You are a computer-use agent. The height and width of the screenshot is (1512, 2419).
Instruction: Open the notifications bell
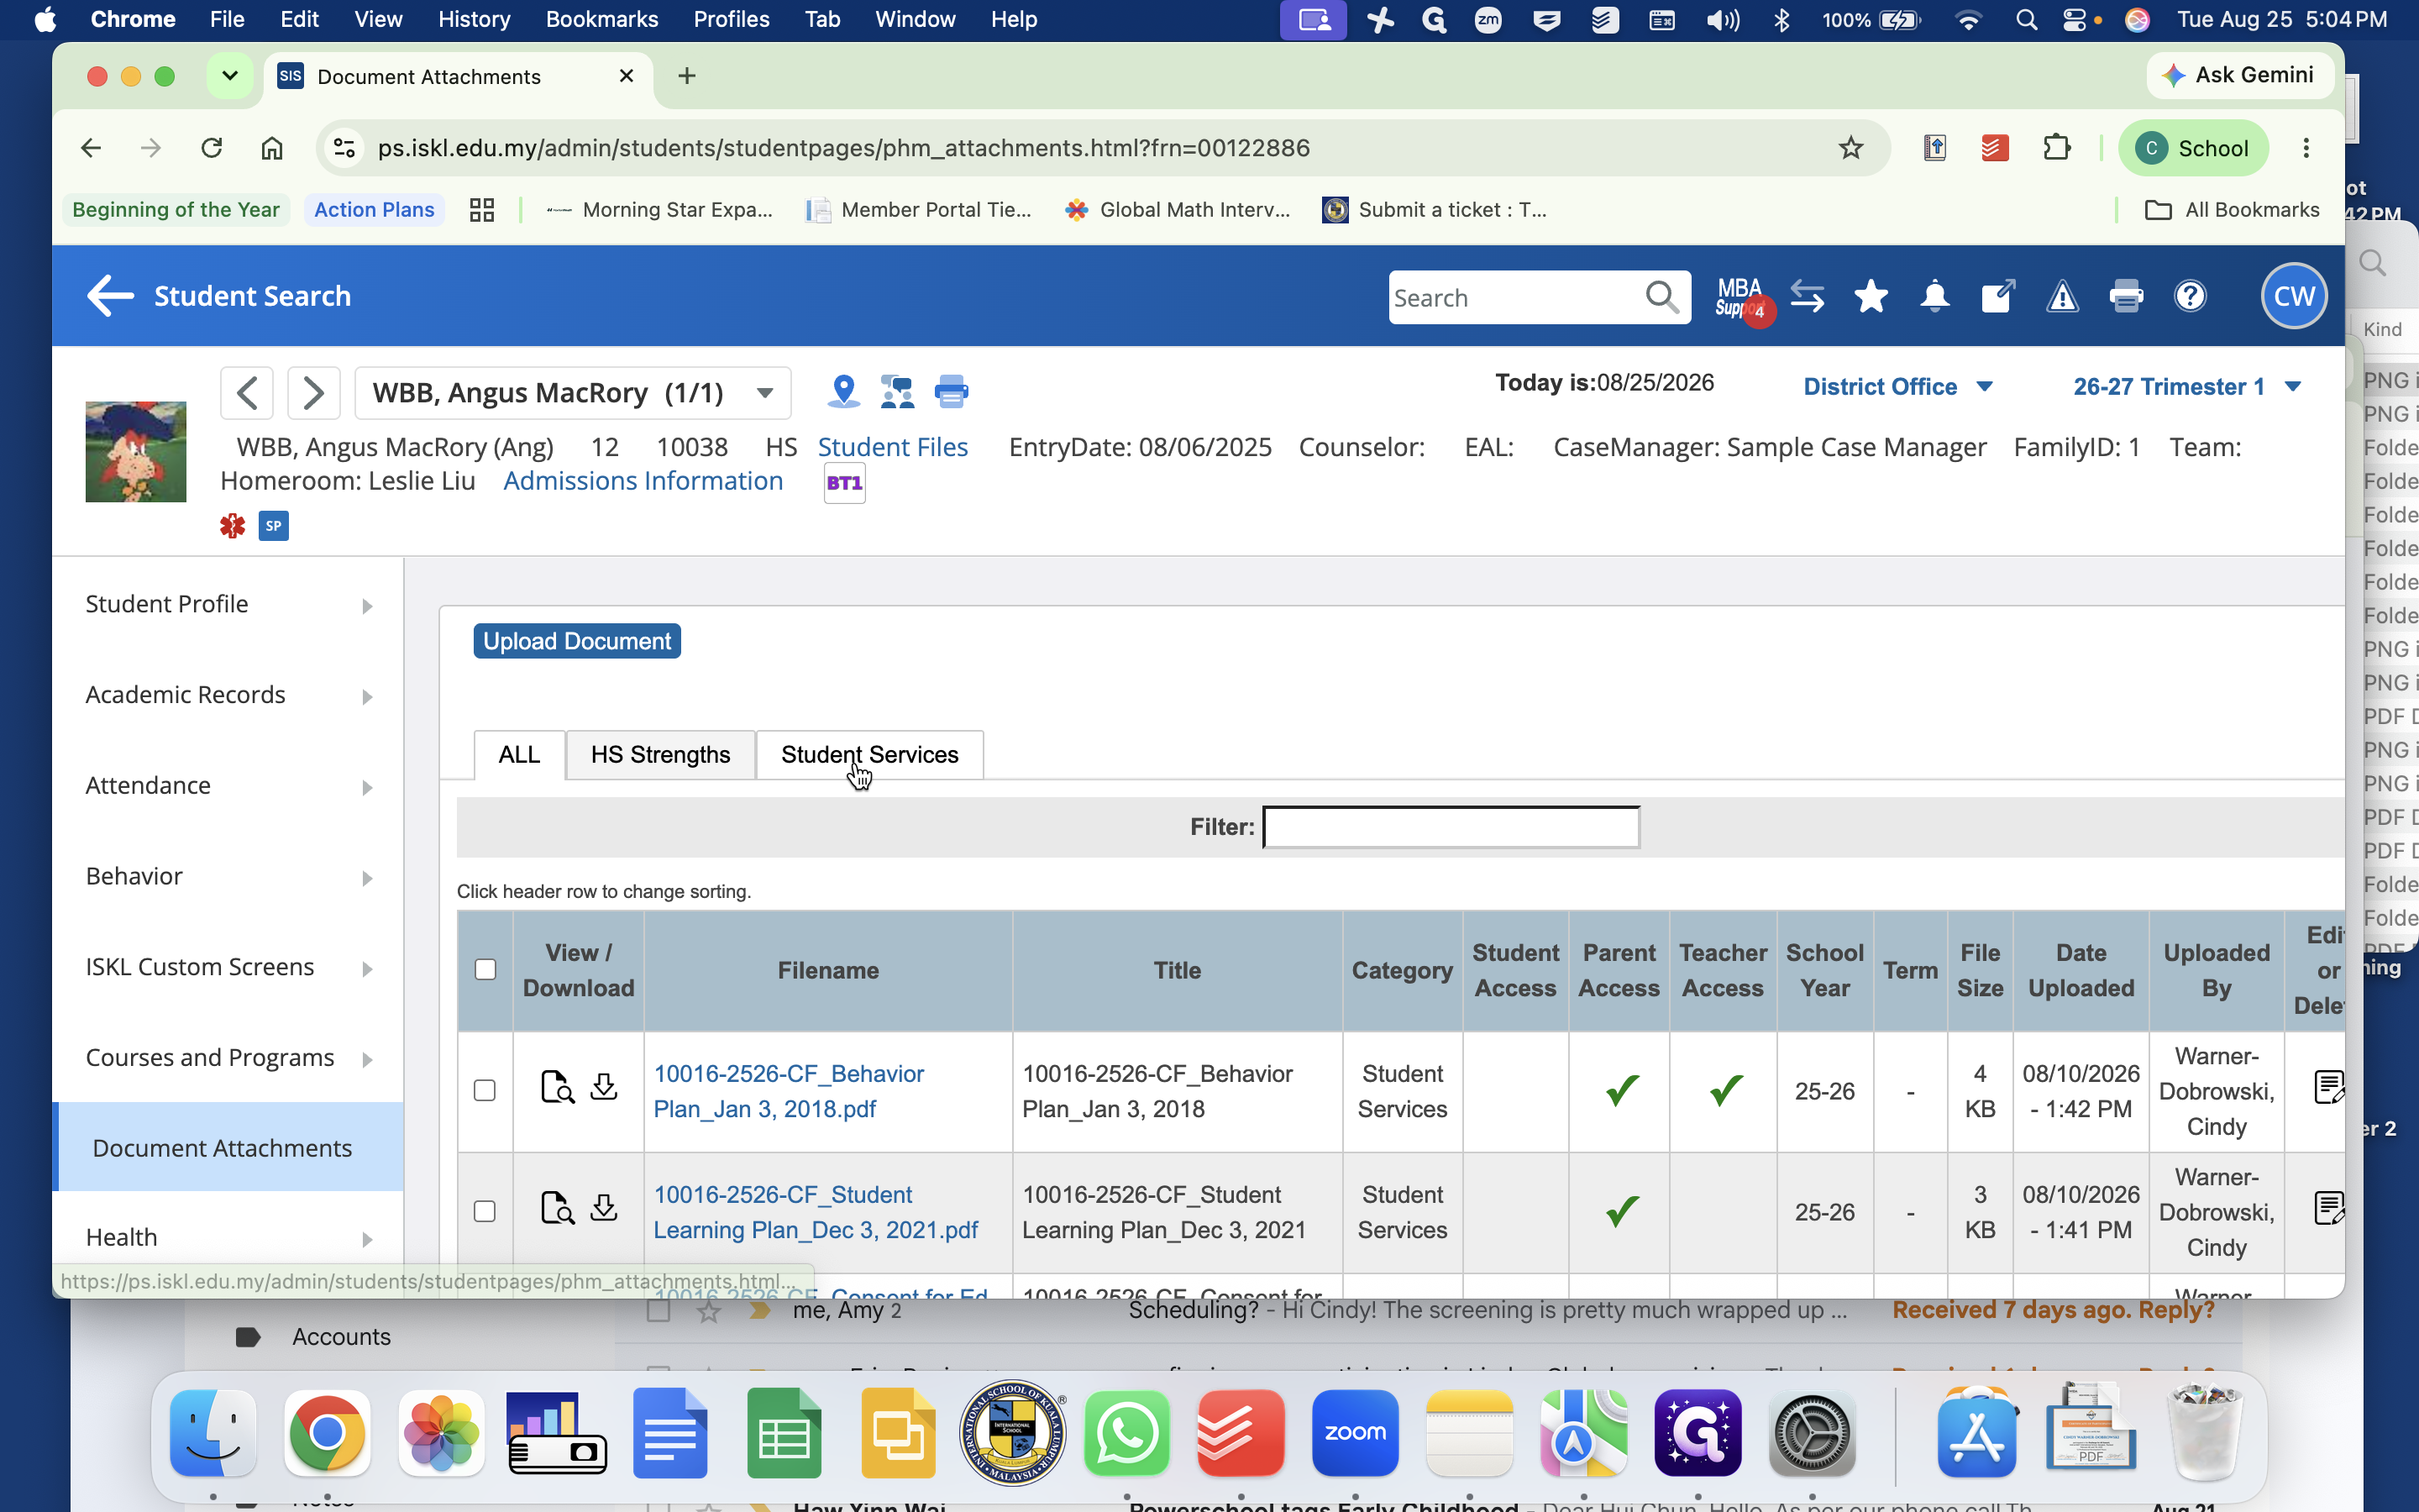click(1934, 297)
